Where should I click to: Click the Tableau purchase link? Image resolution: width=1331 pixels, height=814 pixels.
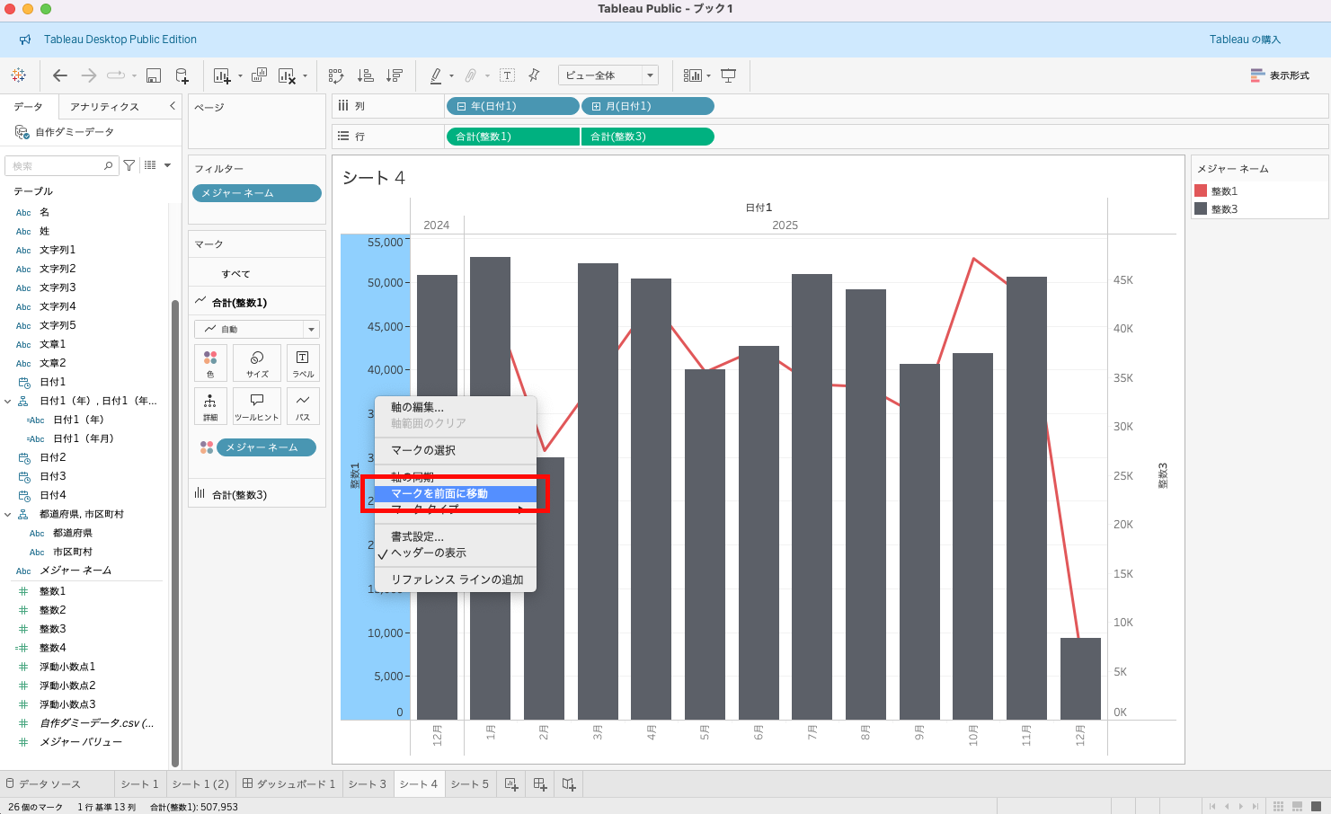click(x=1245, y=40)
